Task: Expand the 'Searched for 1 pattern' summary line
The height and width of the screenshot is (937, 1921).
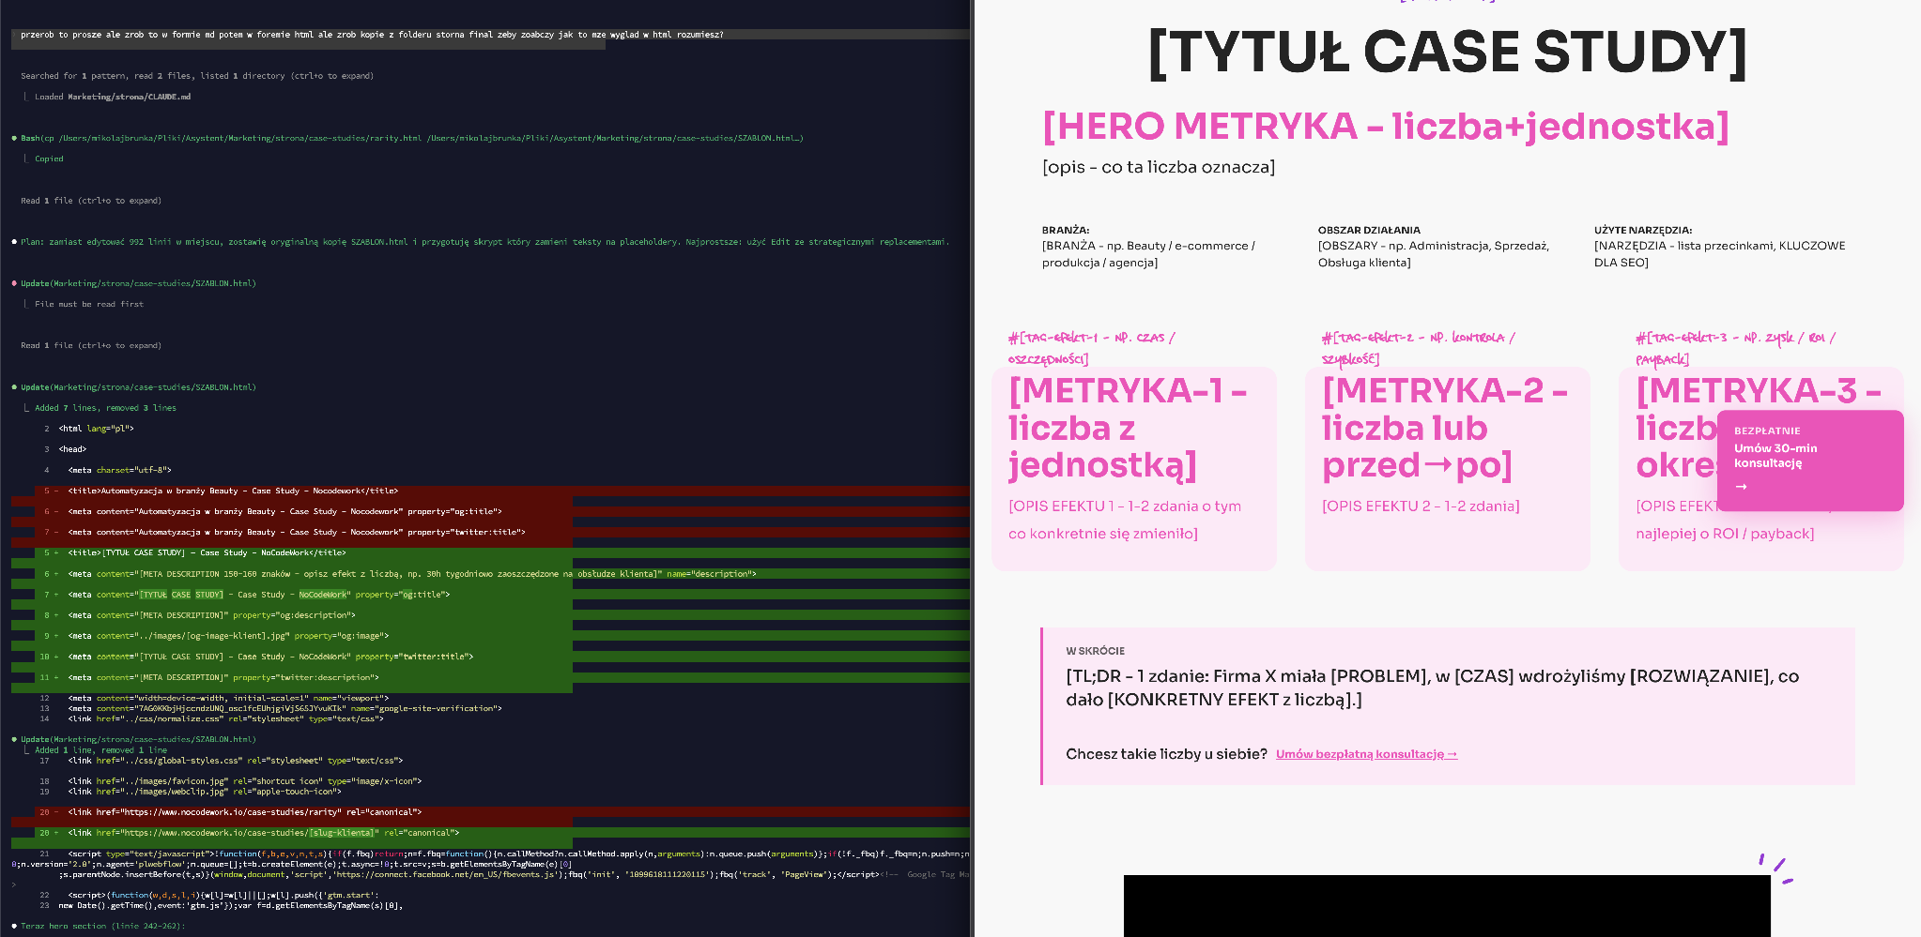Action: click(x=197, y=76)
